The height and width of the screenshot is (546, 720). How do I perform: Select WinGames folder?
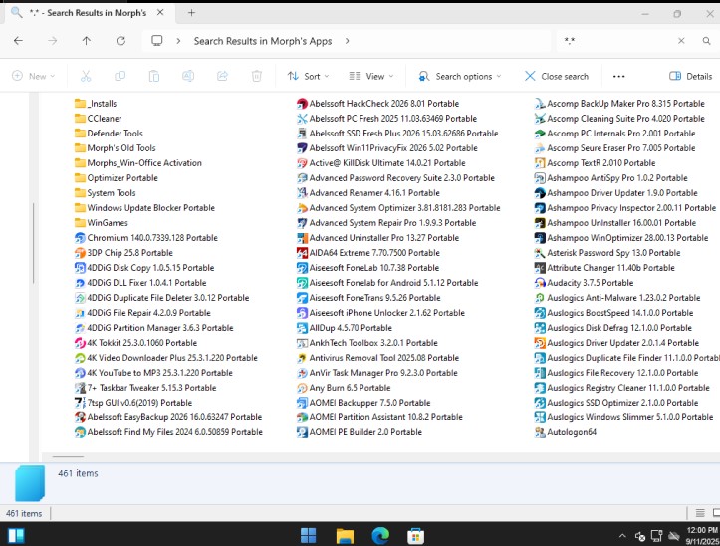coord(102,223)
